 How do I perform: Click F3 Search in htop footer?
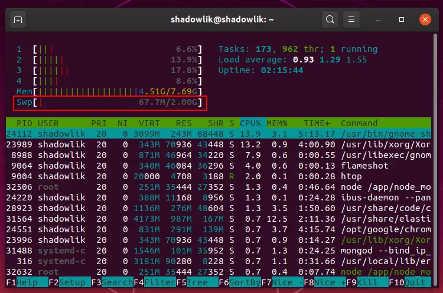pos(112,282)
